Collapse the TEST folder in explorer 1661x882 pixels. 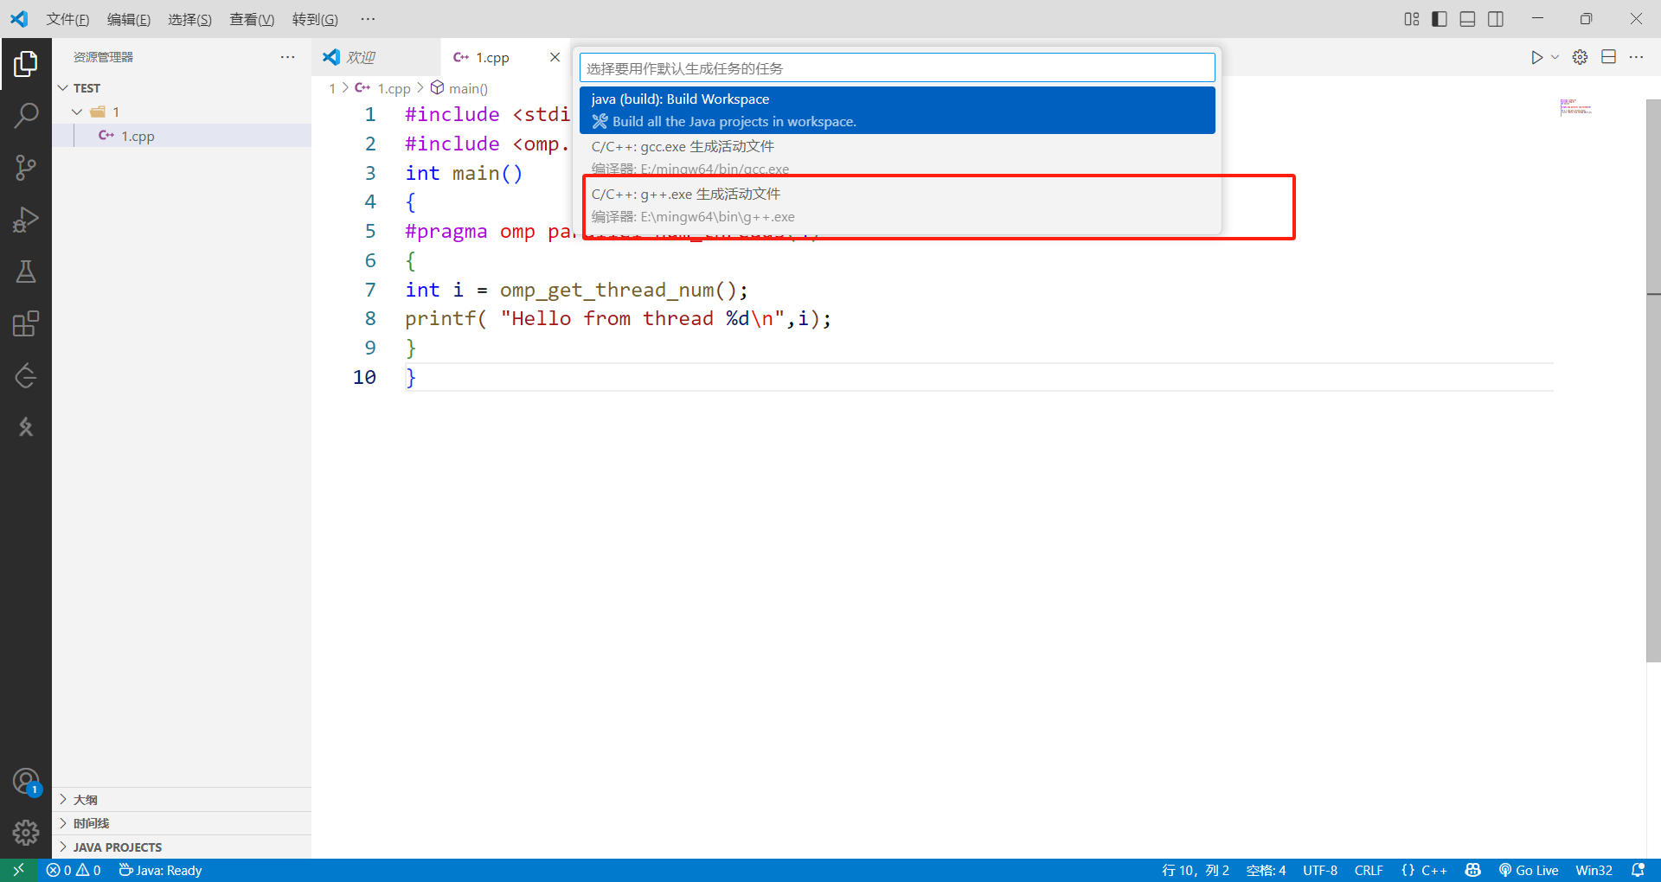63,87
